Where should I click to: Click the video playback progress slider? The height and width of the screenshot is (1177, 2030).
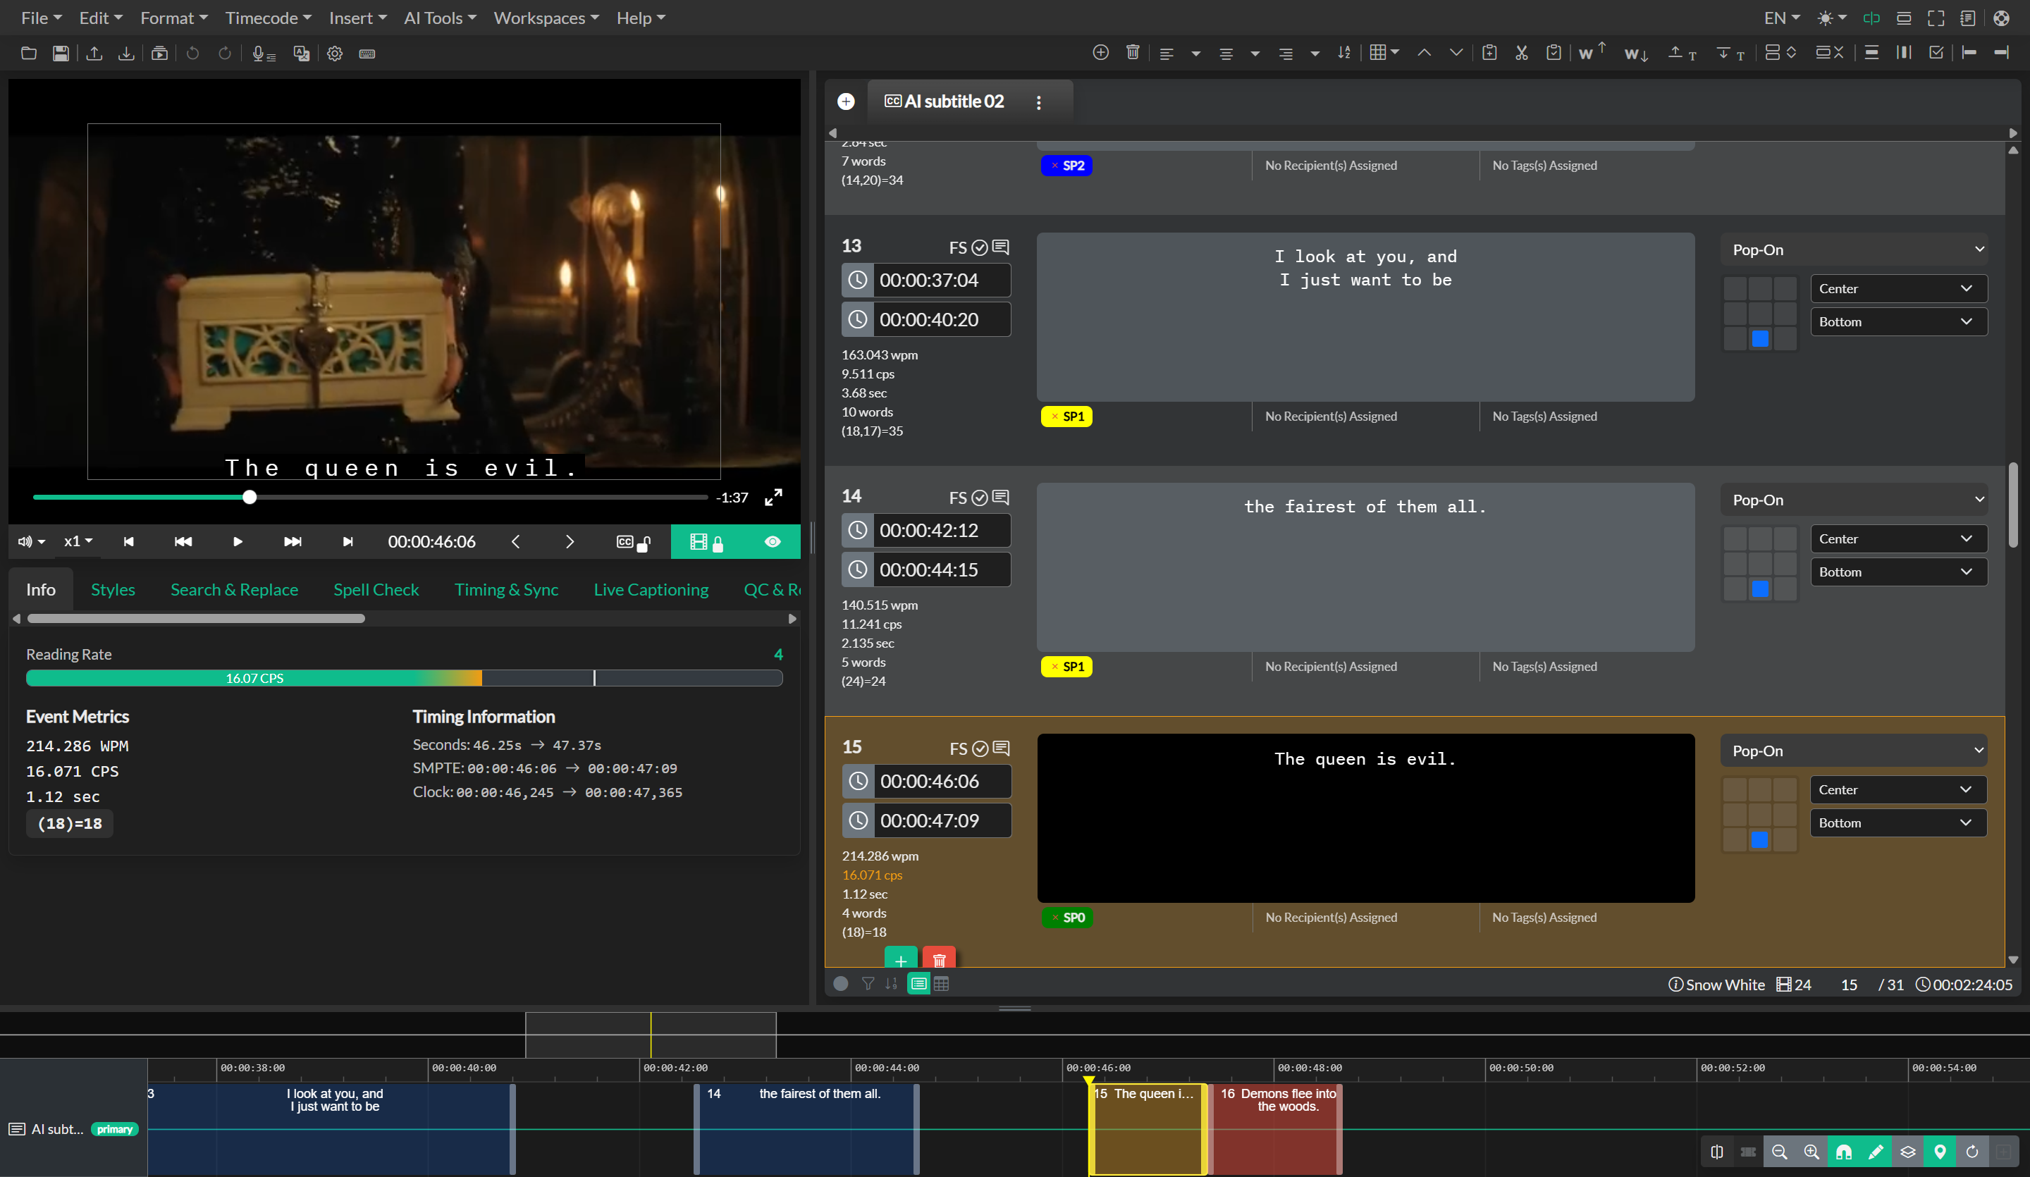[370, 497]
